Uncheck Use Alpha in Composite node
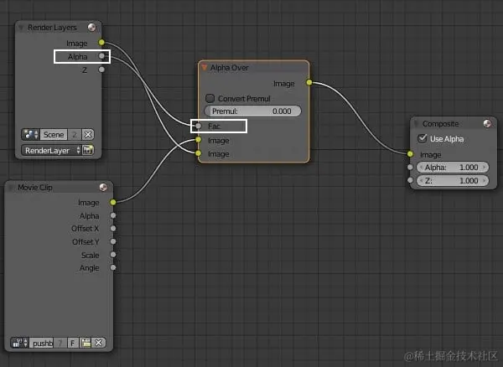Viewport: 503px width, 367px height. (423, 138)
